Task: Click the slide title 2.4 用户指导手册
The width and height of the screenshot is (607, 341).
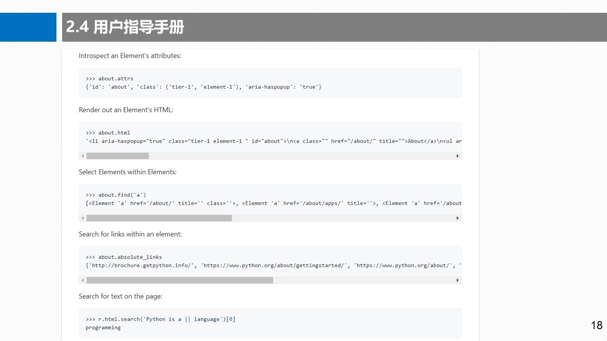Action: click(125, 27)
